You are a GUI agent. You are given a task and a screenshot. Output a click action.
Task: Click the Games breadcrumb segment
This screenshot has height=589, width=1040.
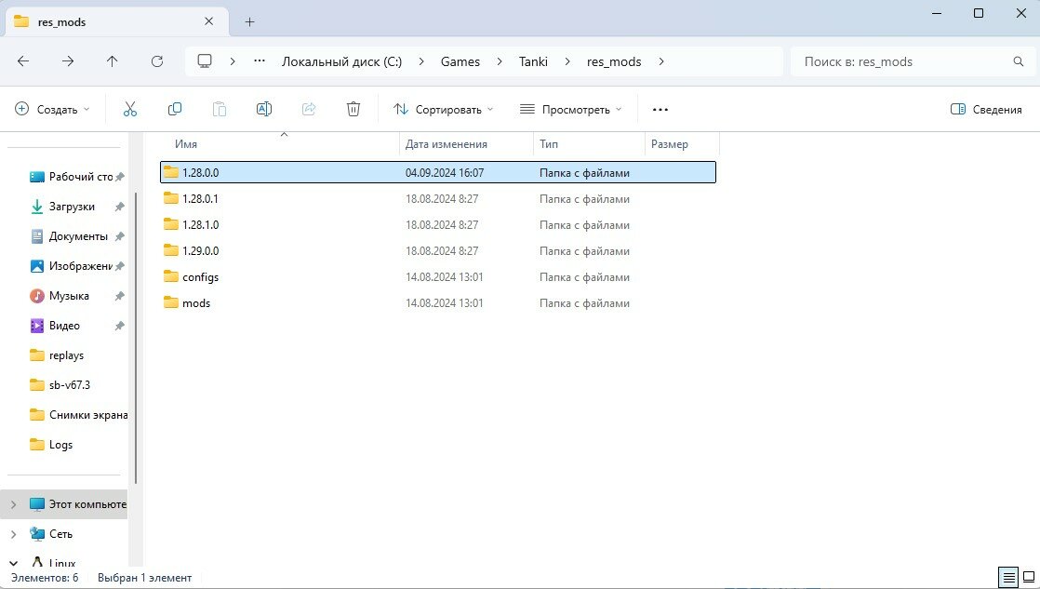point(460,61)
